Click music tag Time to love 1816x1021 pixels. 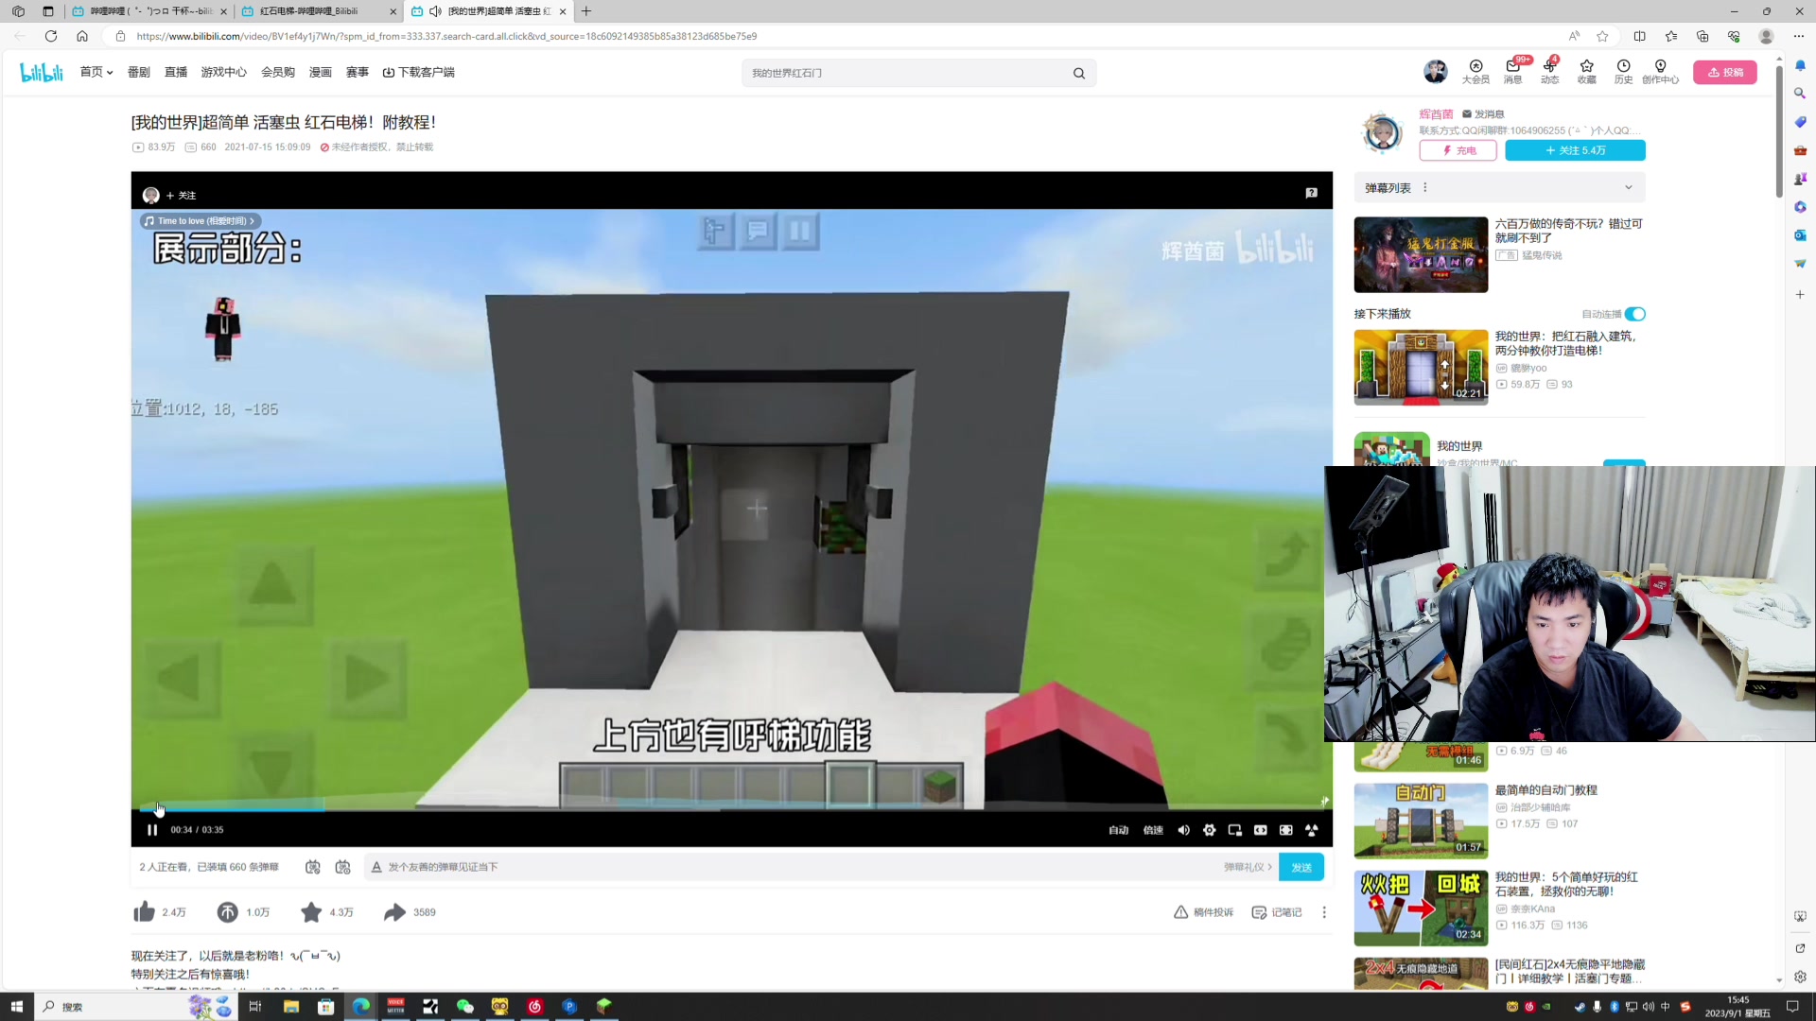201,221
